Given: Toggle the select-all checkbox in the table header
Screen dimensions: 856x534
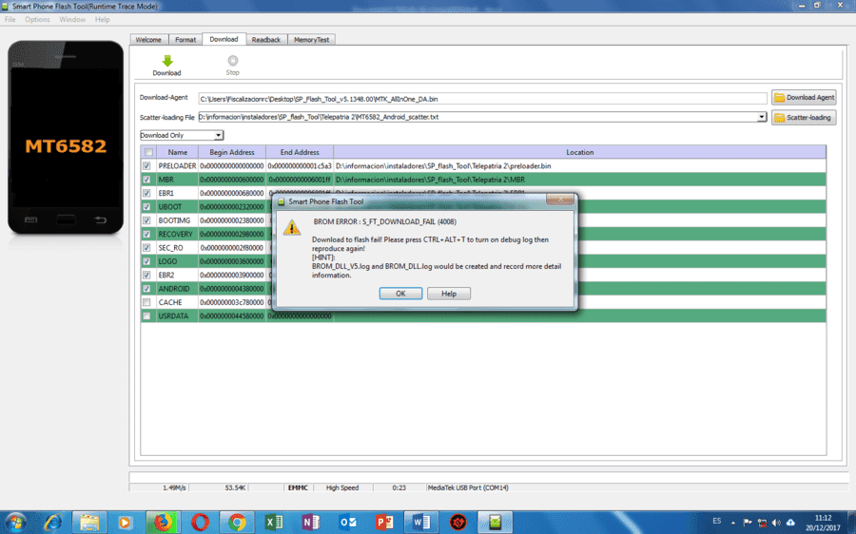Looking at the screenshot, I should point(148,152).
